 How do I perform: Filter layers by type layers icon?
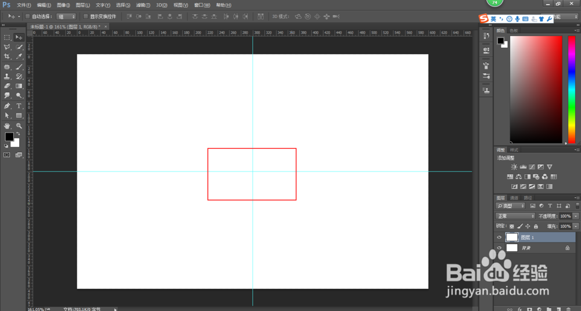point(550,206)
